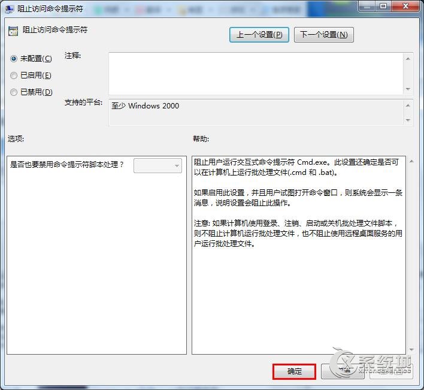
Task: Click the up arrow of the help text scrollbar
Action: point(411,162)
